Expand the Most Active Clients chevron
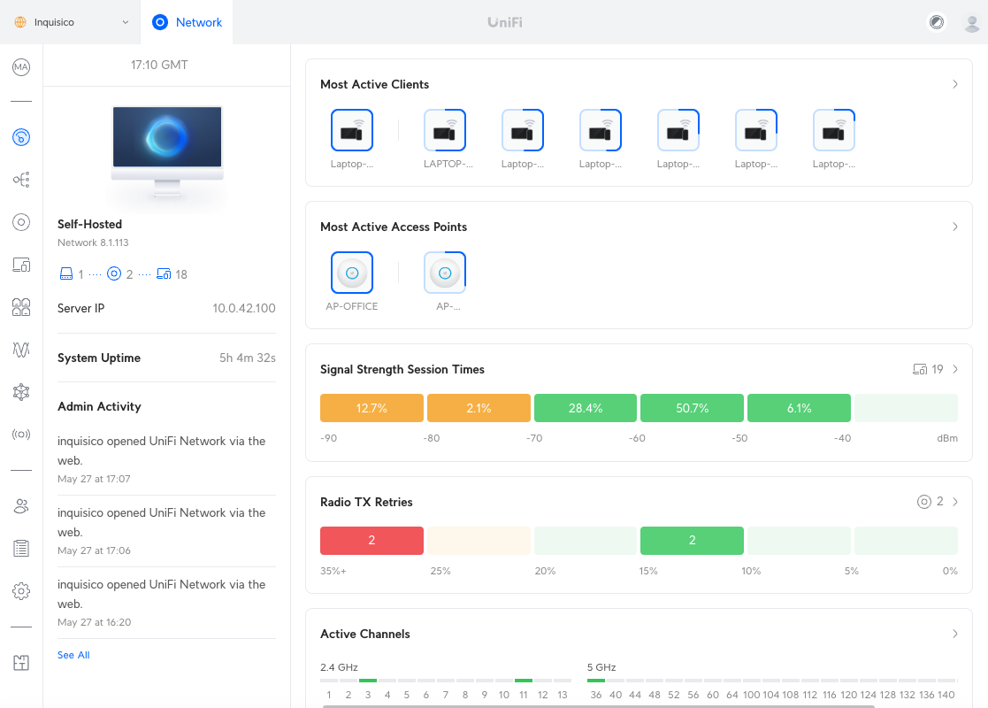Image resolution: width=988 pixels, height=708 pixels. coord(955,84)
